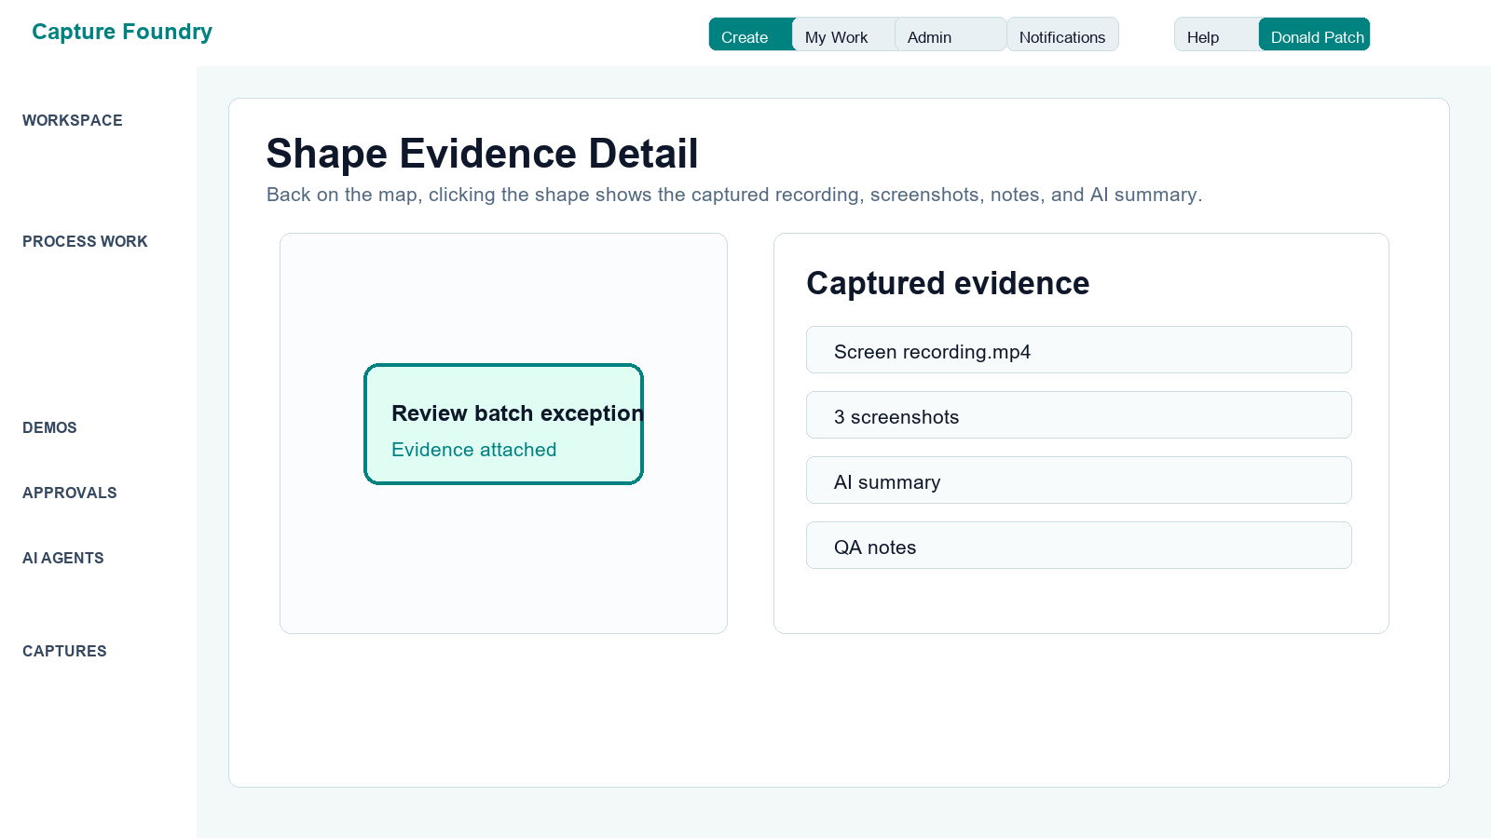The height and width of the screenshot is (838, 1491).
Task: Select Workspace in the sidebar
Action: point(73,120)
